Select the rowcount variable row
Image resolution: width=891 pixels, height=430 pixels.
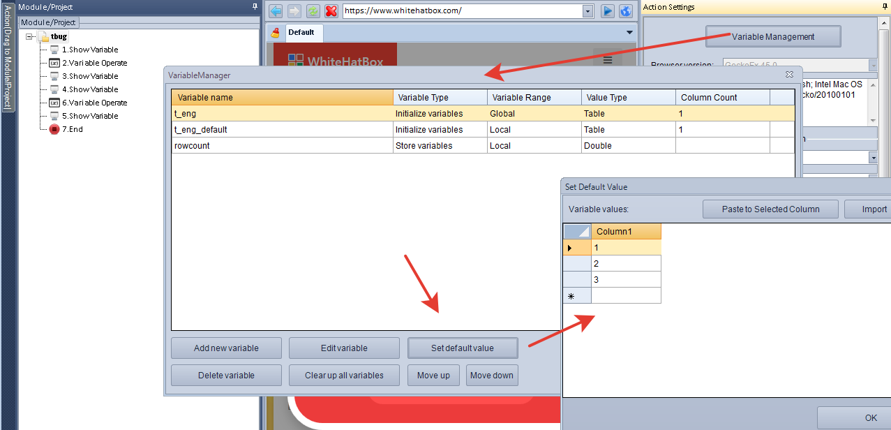coord(193,146)
